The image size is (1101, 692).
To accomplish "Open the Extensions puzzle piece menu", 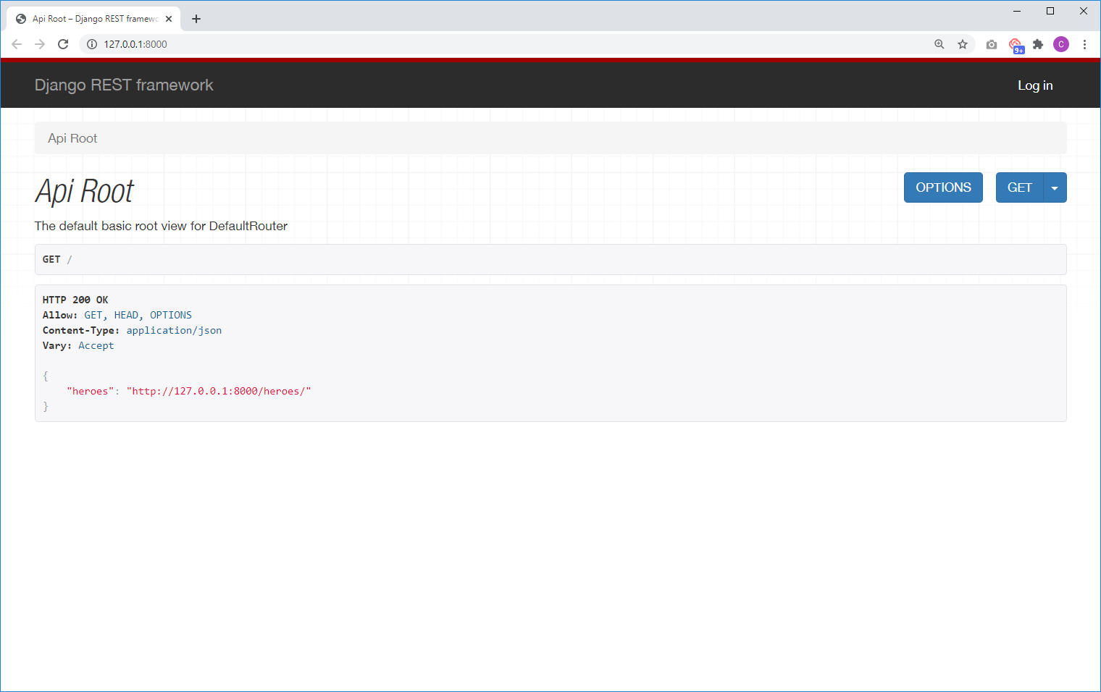I will point(1038,44).
